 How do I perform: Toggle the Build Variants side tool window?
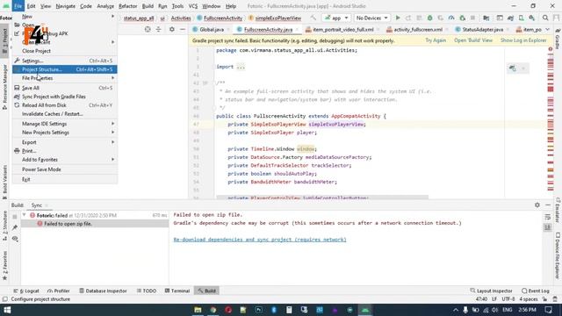click(5, 182)
